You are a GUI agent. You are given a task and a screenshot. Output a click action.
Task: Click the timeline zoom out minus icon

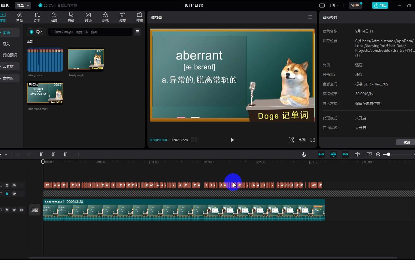pyautogui.click(x=378, y=154)
